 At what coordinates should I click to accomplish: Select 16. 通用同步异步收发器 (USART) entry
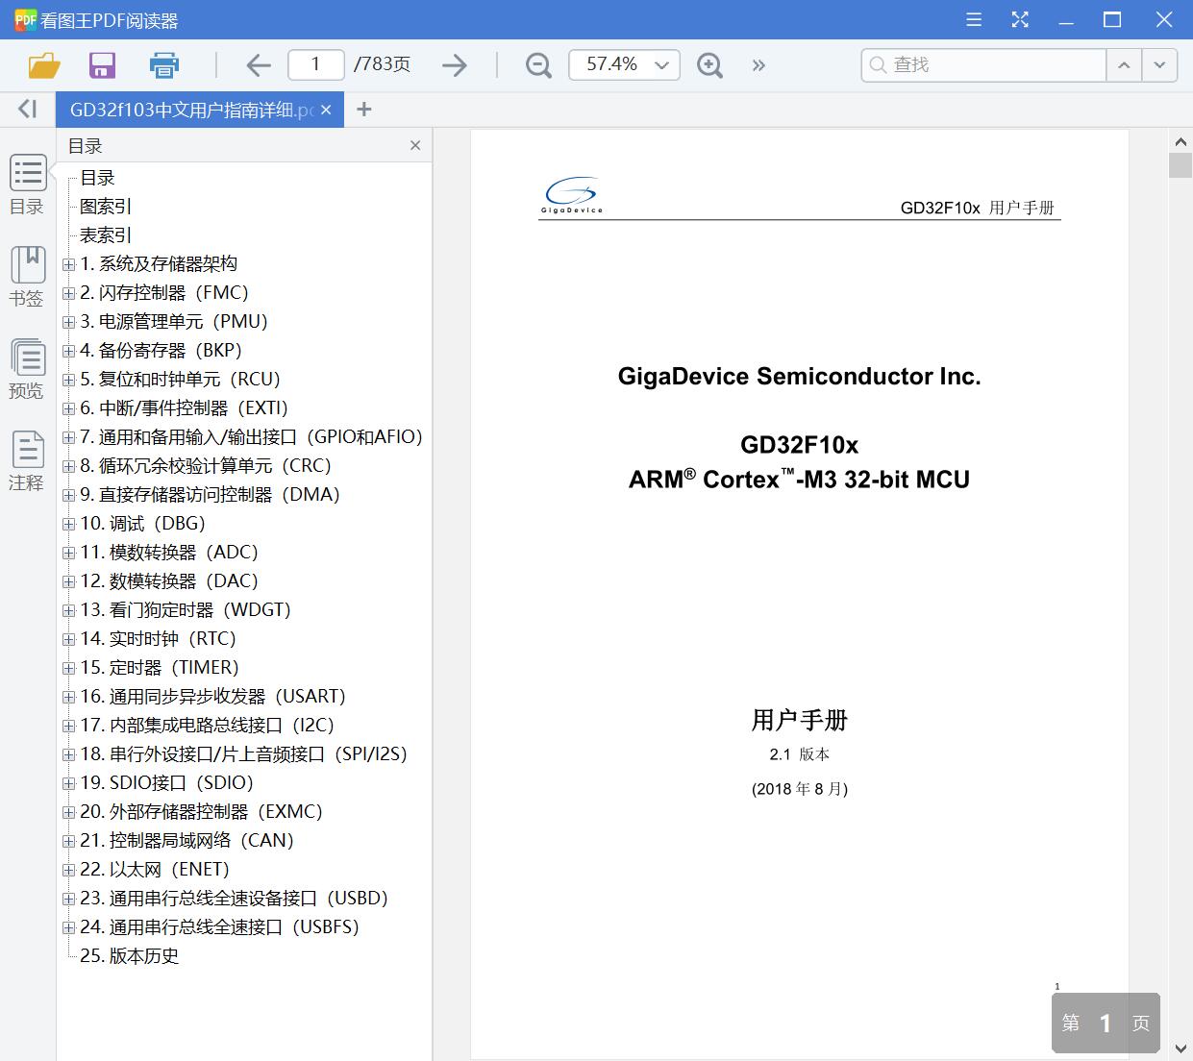(x=213, y=697)
